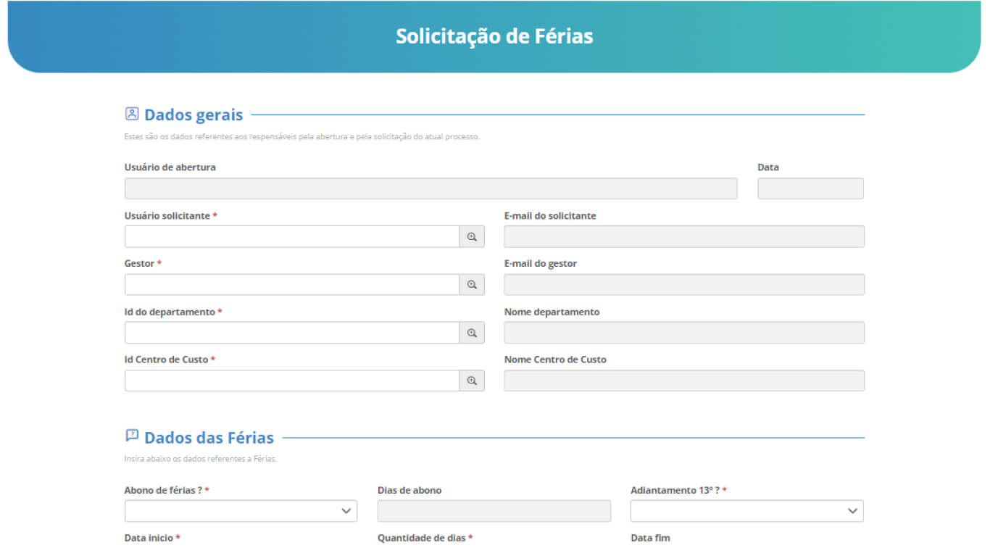
Task: Click the Nome Centro de Custo field
Action: coord(683,381)
